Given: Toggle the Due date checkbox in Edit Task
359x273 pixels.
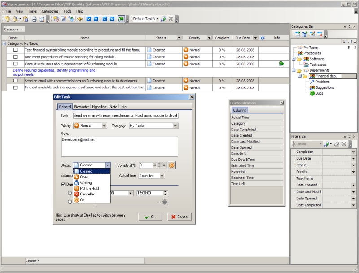Looking at the screenshot, I should tap(63, 184).
